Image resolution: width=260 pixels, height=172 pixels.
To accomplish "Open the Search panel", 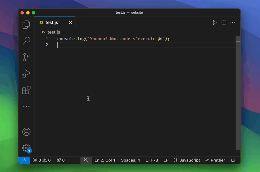I will 26,41.
